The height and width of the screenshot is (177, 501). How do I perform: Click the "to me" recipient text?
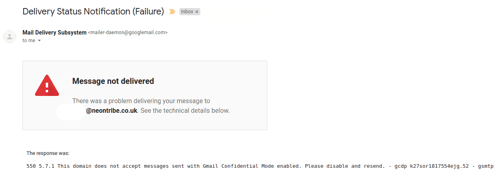point(29,41)
